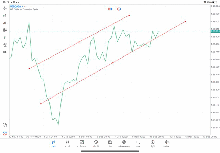
Task: Tap the blue-red trade icon in sidebar
Action: point(5,133)
